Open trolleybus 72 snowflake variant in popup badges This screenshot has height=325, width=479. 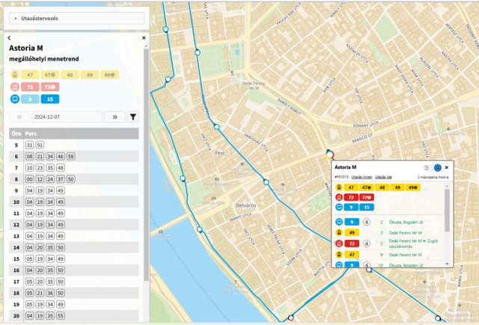[x=367, y=197]
